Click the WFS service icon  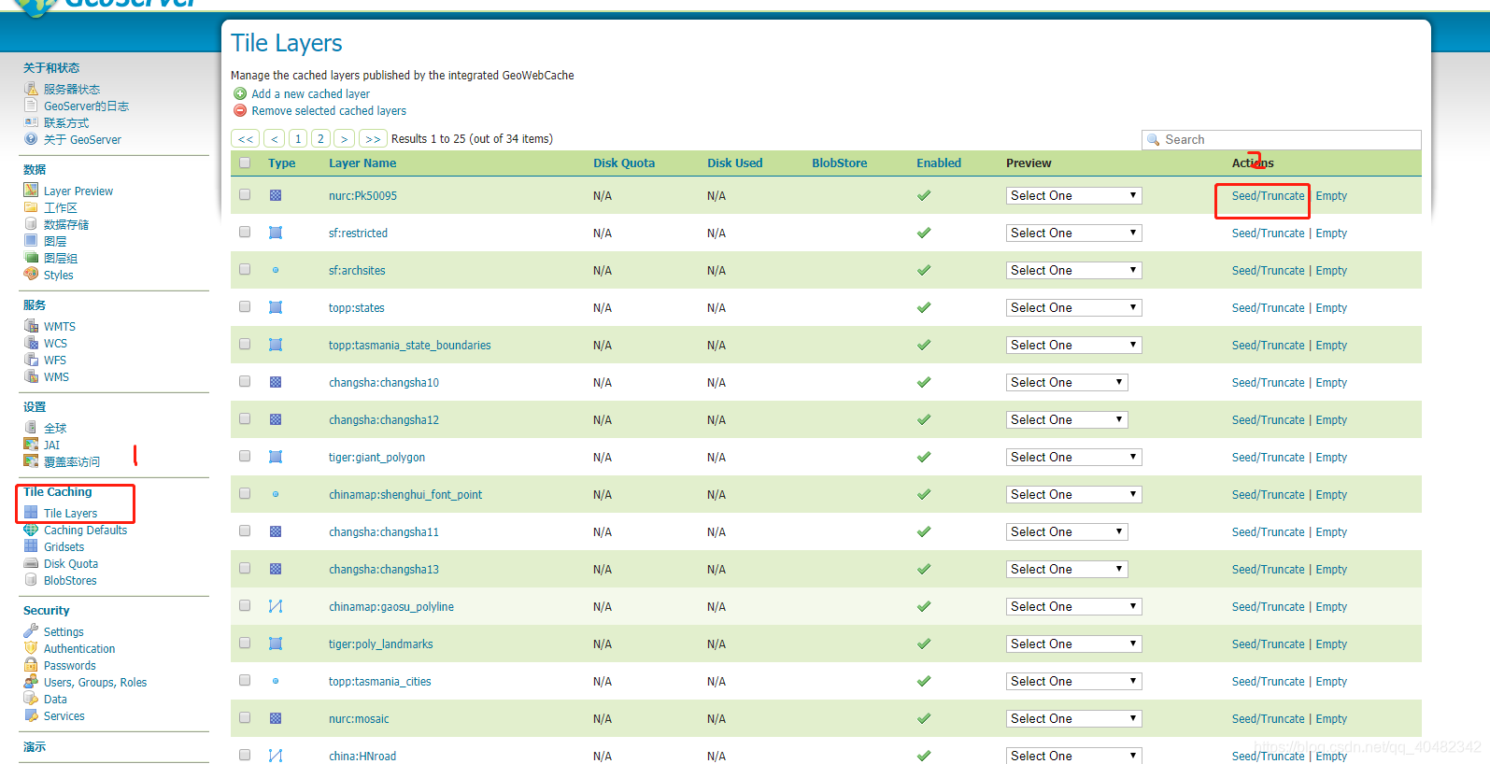pos(31,360)
